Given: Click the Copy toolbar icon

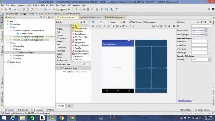Looking at the screenshot, I should click(28, 9).
